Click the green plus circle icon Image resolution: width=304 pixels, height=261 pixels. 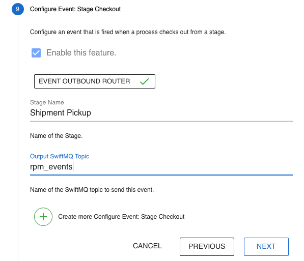[x=43, y=217]
